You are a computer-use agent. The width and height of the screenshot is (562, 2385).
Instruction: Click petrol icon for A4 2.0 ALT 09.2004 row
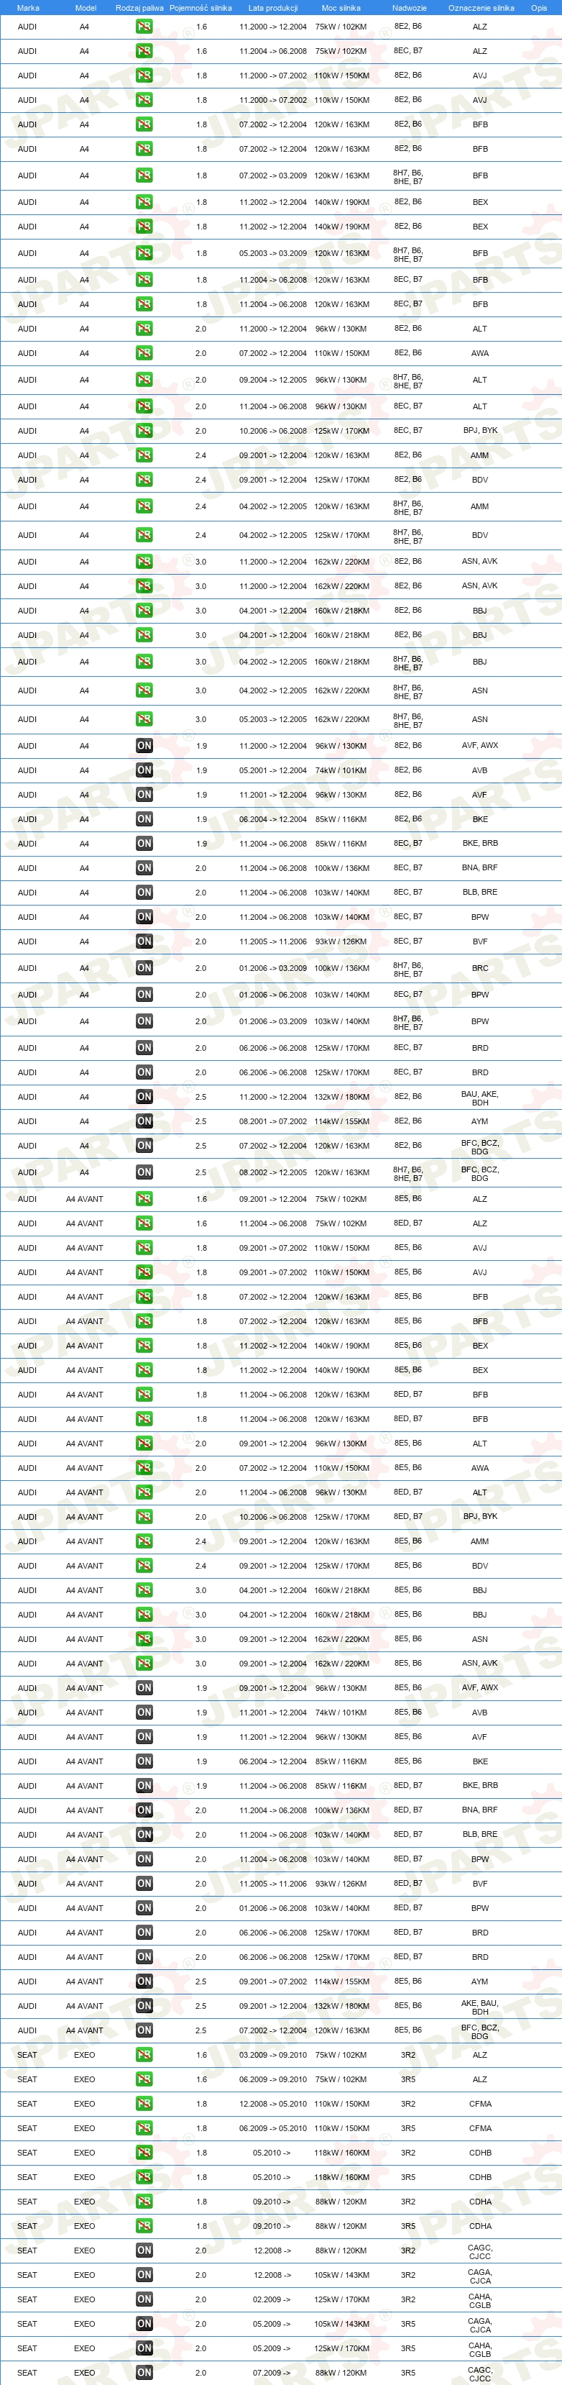click(x=144, y=380)
